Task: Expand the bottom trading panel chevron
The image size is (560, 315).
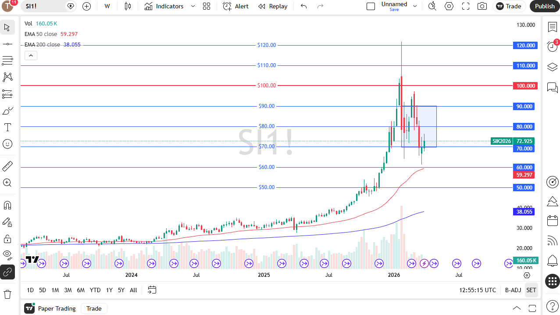Action: (517, 308)
